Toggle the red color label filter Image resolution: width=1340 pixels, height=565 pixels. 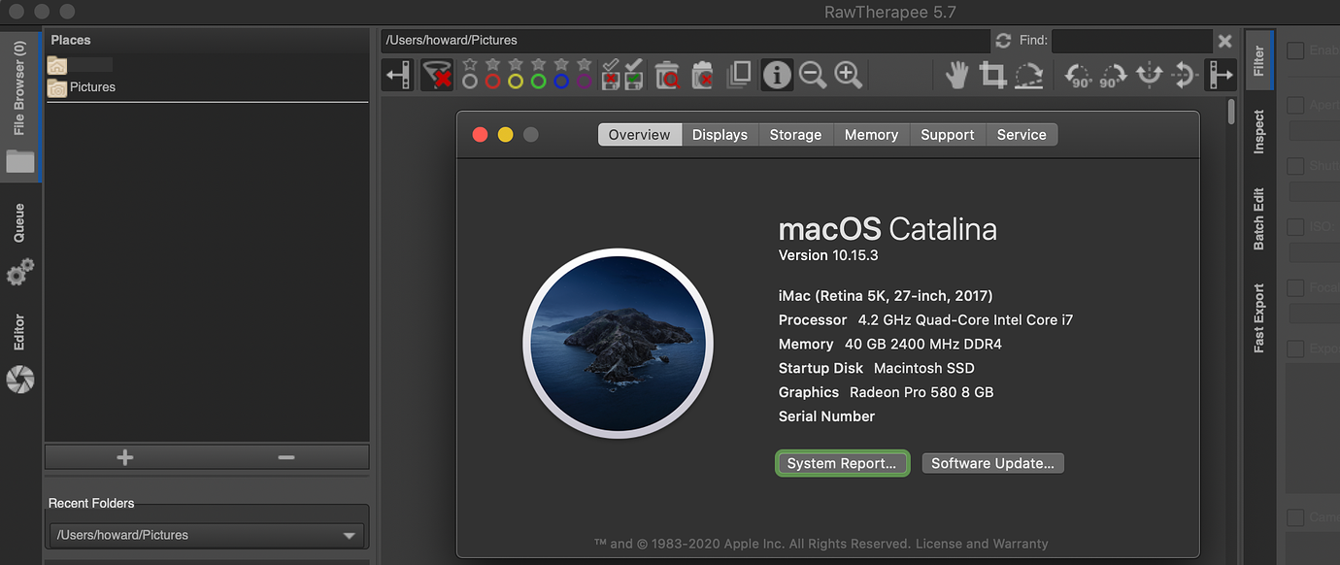[492, 81]
